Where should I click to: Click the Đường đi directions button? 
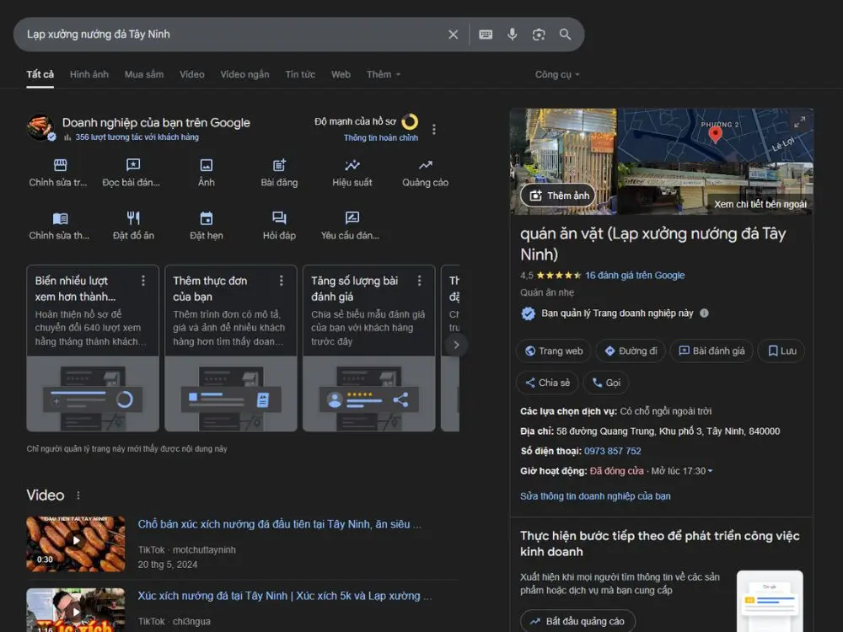[x=631, y=351]
